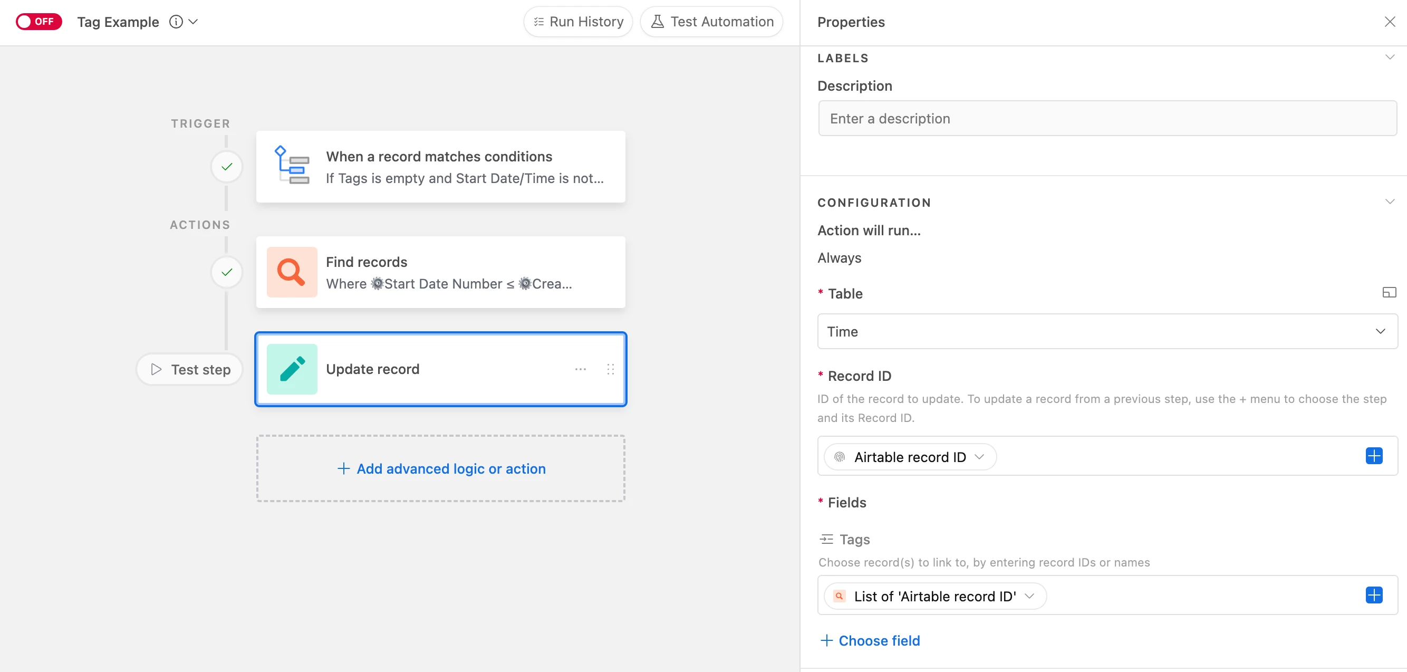Click the Find records green checkmark circle
The height and width of the screenshot is (672, 1407).
(227, 272)
